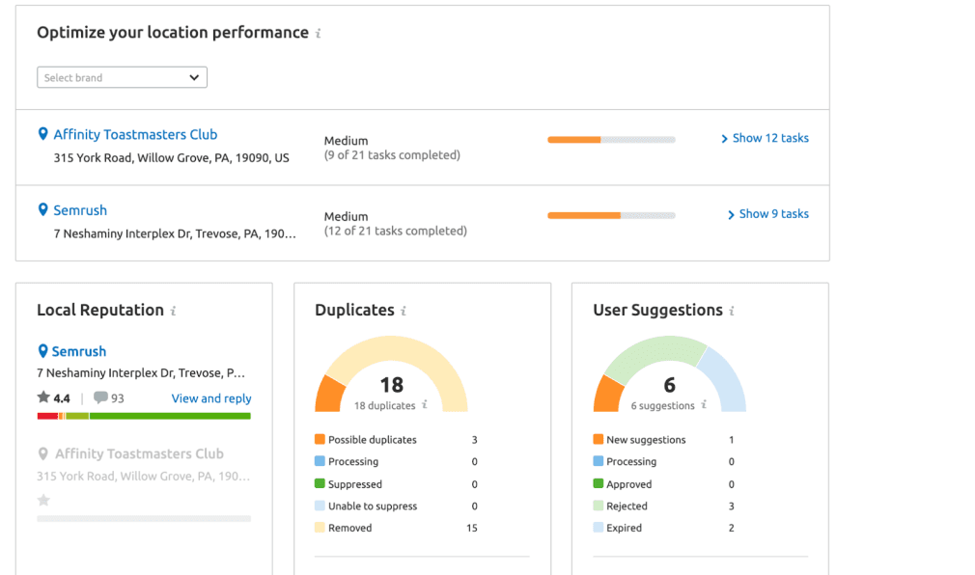Click Removed count 15
This screenshot has height=575, width=975.
point(472,528)
